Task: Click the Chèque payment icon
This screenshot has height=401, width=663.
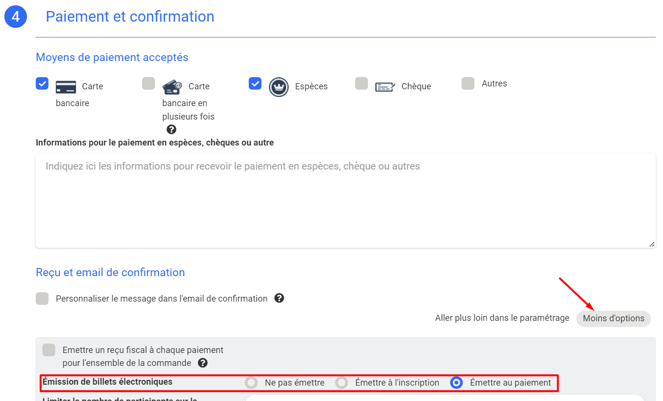Action: (385, 87)
